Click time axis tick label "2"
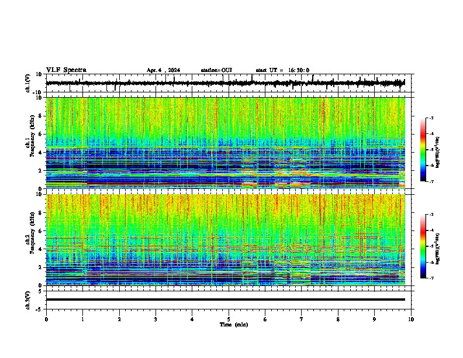The width and height of the screenshot is (463, 358). click(x=119, y=319)
